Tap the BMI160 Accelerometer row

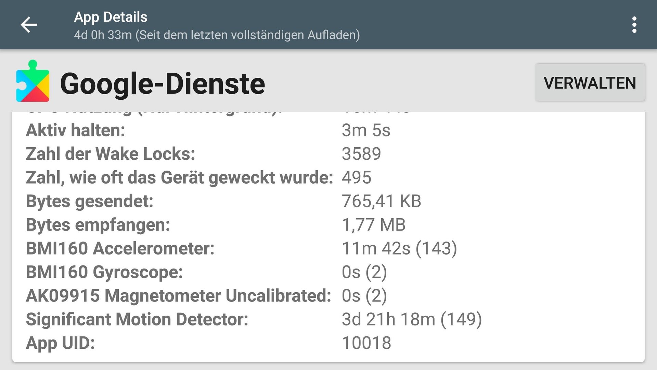coord(328,248)
